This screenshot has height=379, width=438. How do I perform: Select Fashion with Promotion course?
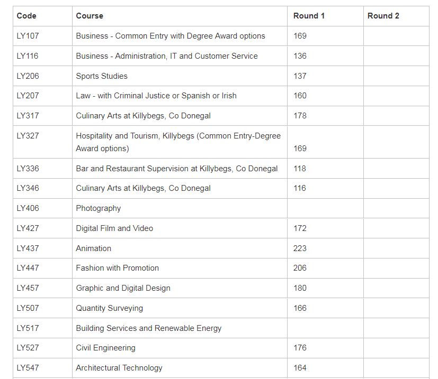coord(117,268)
